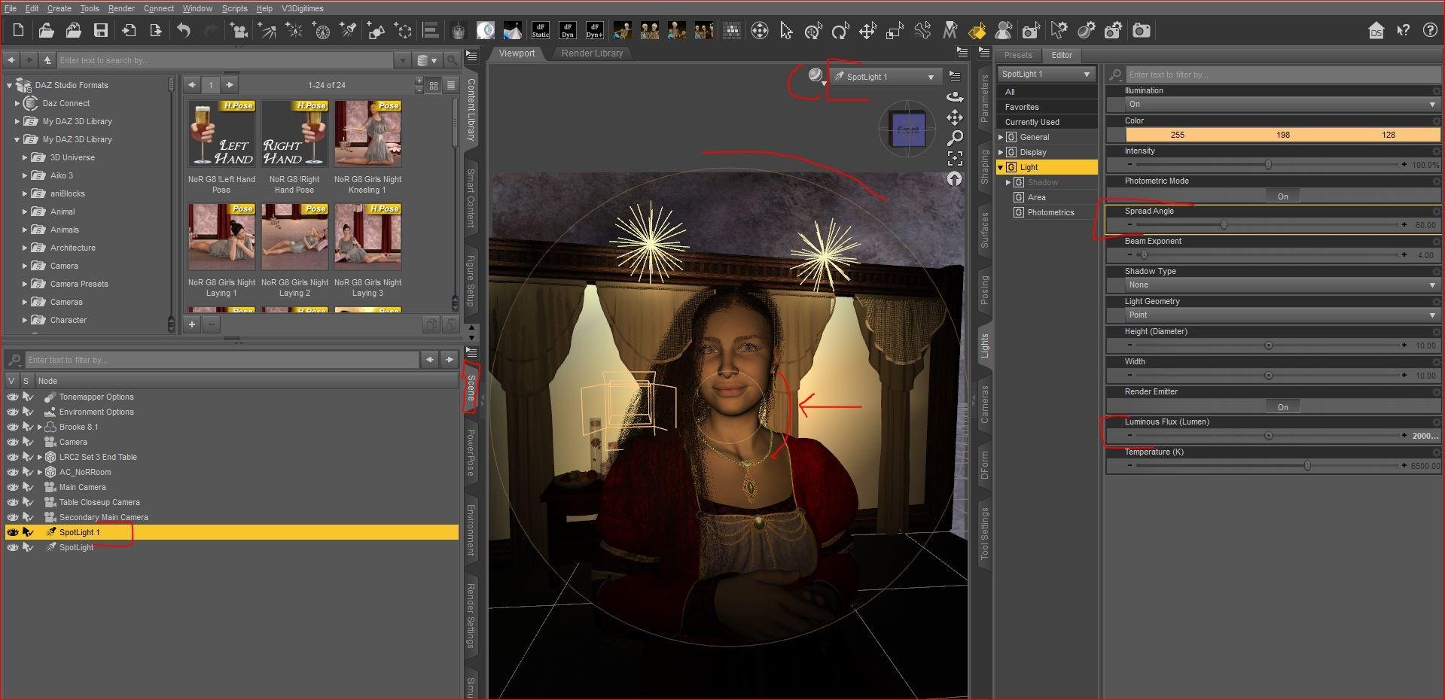Hide Brooke 8.1 using its eye icon
The width and height of the screenshot is (1445, 700).
[x=13, y=427]
